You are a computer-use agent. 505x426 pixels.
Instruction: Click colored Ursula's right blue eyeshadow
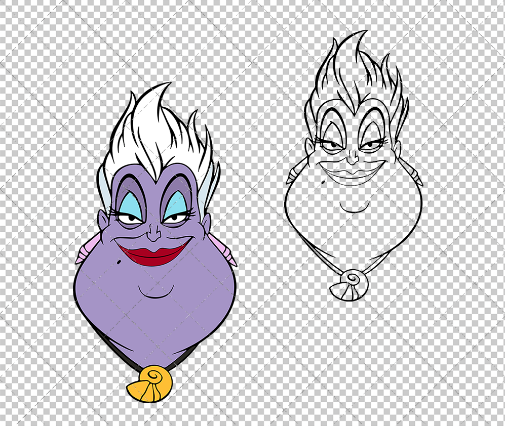pos(177,205)
